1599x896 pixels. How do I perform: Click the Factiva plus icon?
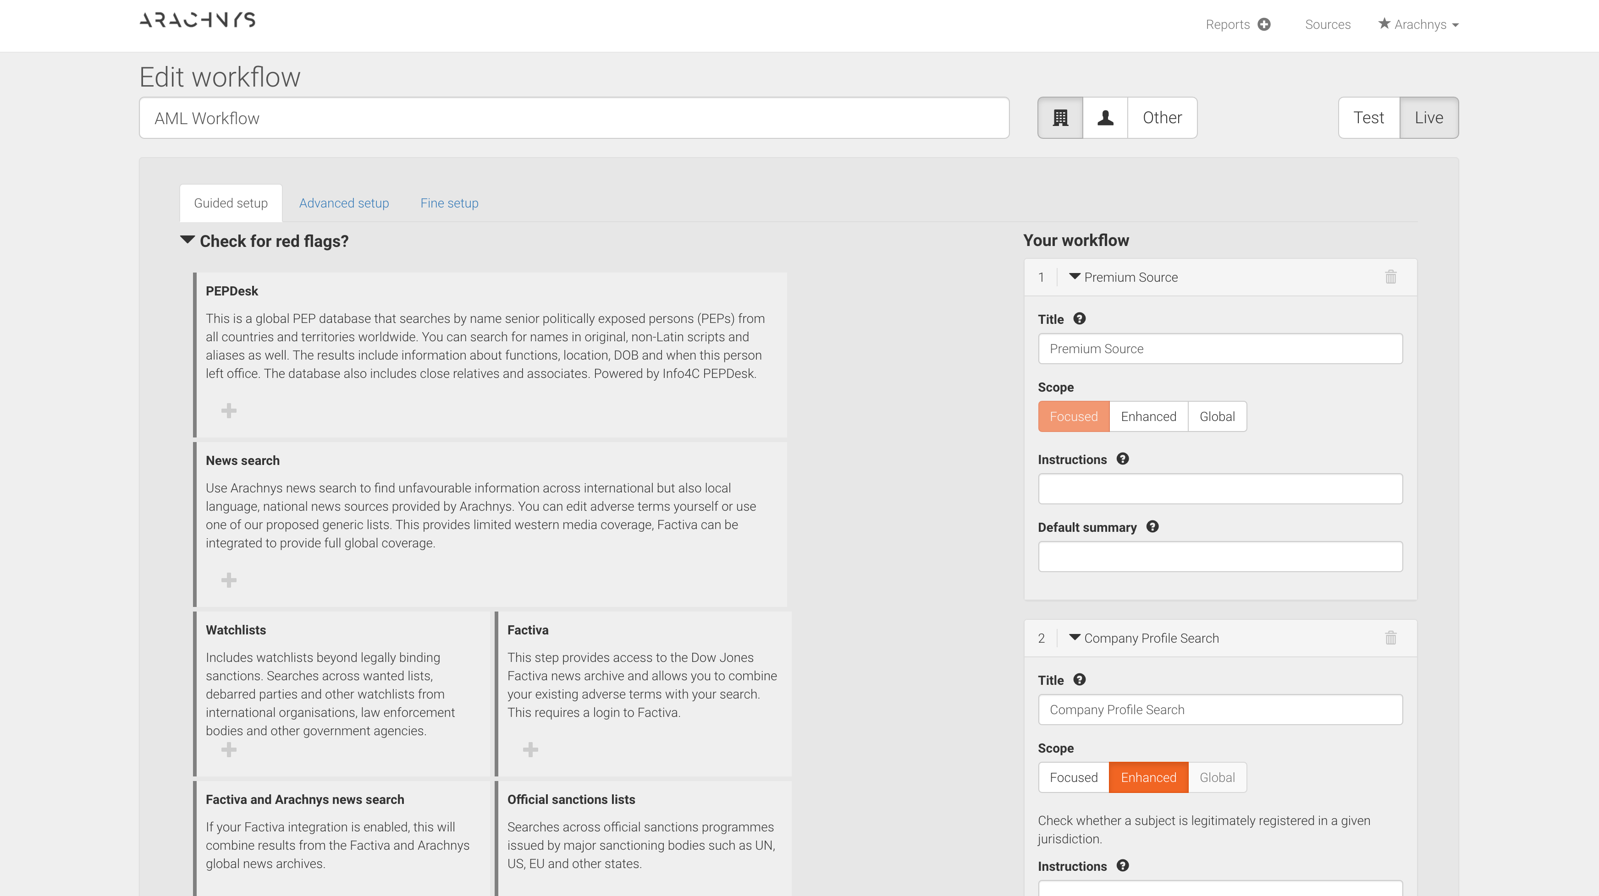530,749
